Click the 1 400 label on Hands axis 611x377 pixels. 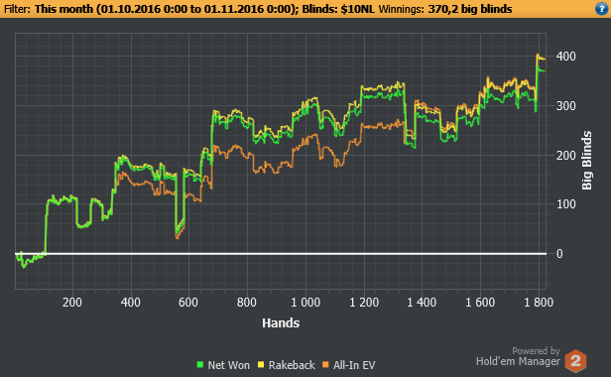coord(422,303)
